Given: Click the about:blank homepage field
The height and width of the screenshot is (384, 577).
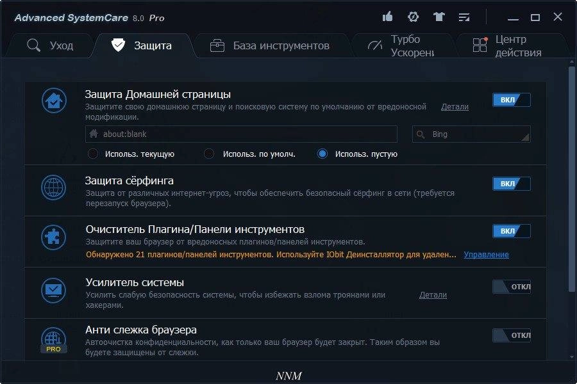Looking at the screenshot, I should (x=242, y=134).
